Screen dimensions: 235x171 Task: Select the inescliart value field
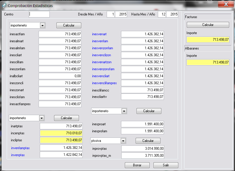click(x=60, y=55)
